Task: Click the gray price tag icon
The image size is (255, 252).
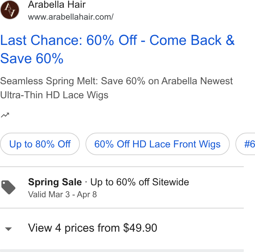Action: [x=8, y=187]
